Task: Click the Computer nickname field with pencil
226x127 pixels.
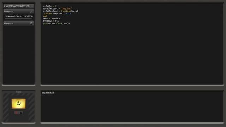Action: click(18, 11)
